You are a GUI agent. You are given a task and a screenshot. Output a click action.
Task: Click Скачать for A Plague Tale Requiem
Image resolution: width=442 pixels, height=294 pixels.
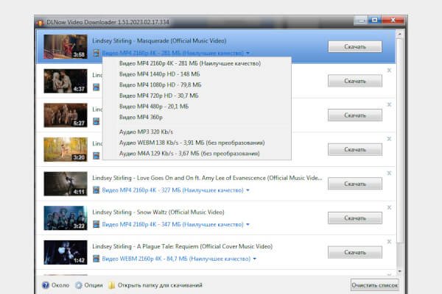[x=355, y=252]
